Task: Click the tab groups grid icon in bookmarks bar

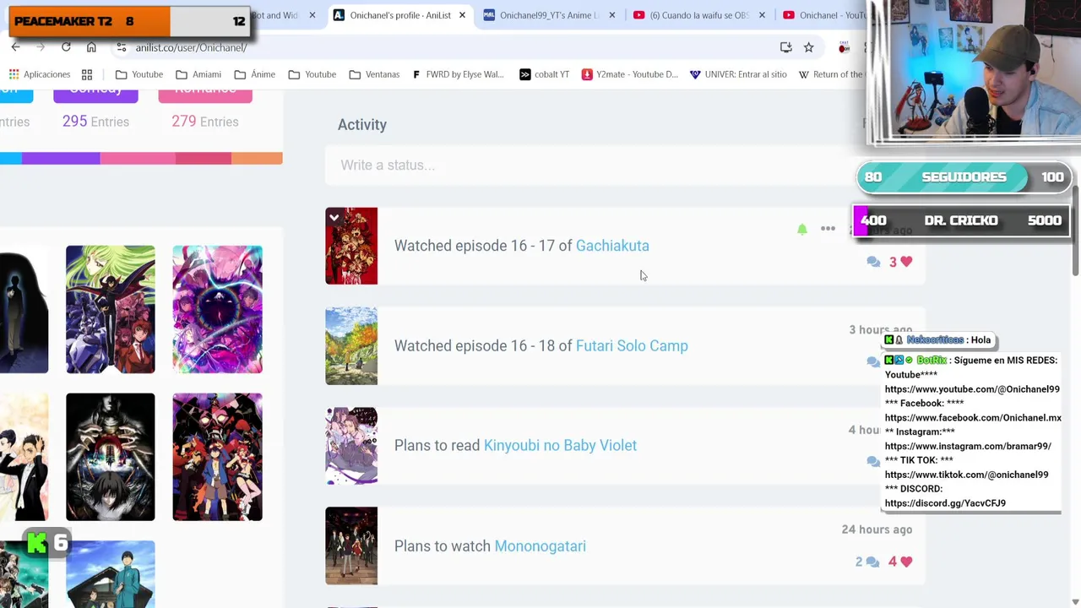Action: [x=87, y=74]
